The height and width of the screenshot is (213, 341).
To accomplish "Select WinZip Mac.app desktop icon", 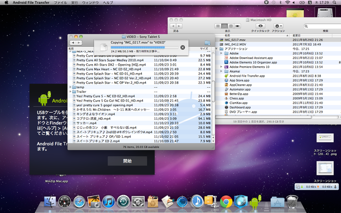I will coord(57,178).
